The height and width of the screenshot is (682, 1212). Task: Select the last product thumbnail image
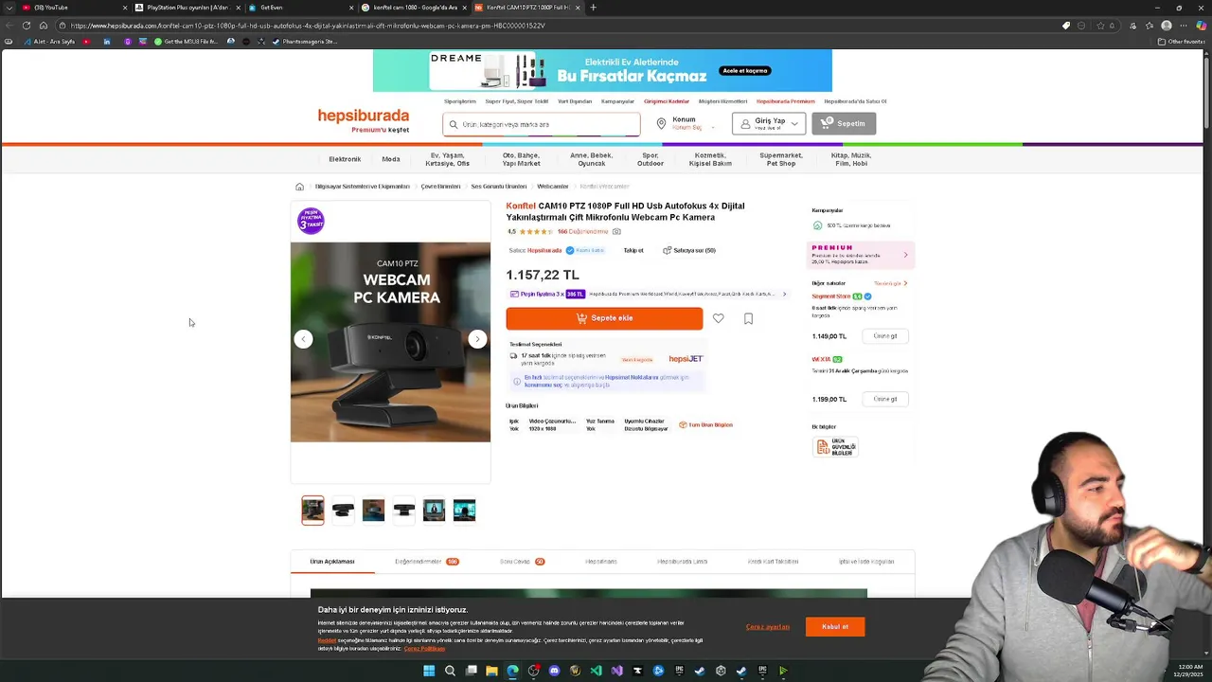pyautogui.click(x=464, y=511)
